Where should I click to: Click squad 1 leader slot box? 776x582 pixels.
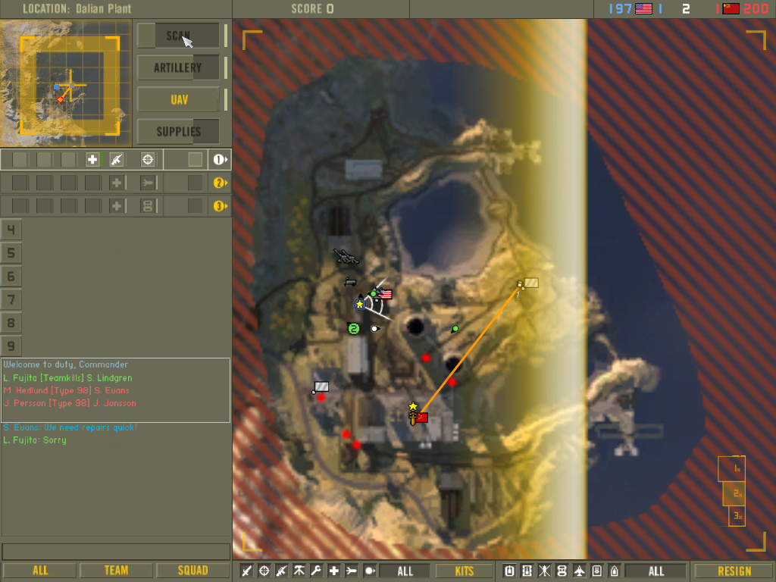coord(195,159)
